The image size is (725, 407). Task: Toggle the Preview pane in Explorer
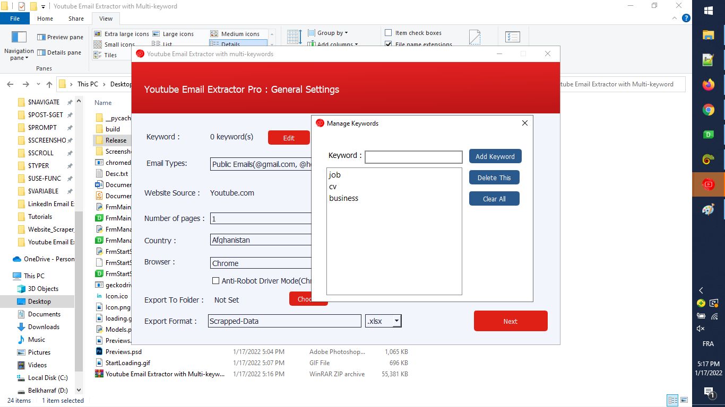tap(60, 37)
